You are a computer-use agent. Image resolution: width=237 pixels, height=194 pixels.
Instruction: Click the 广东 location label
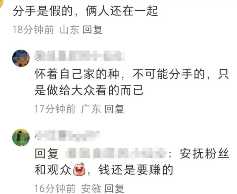click(x=91, y=109)
